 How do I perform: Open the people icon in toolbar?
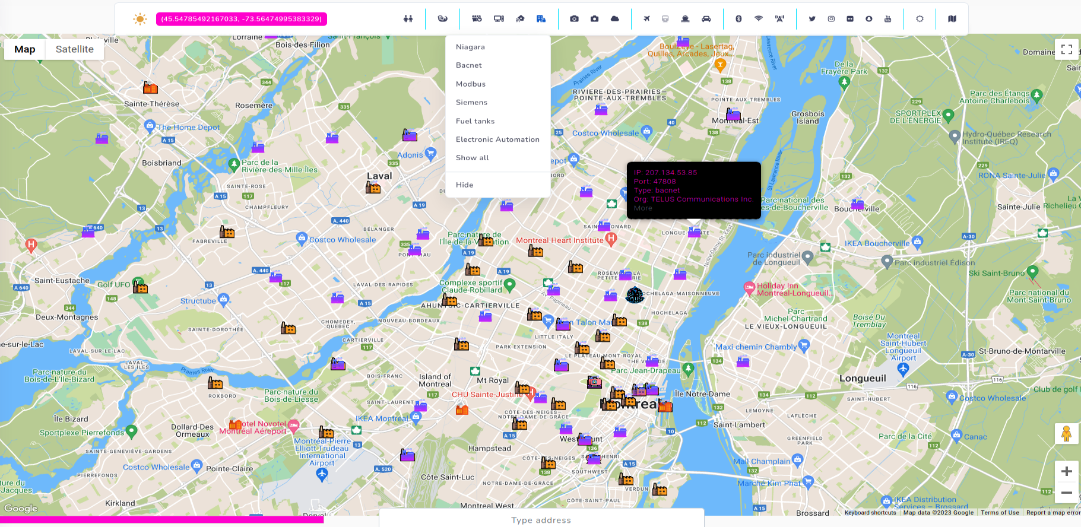(408, 19)
